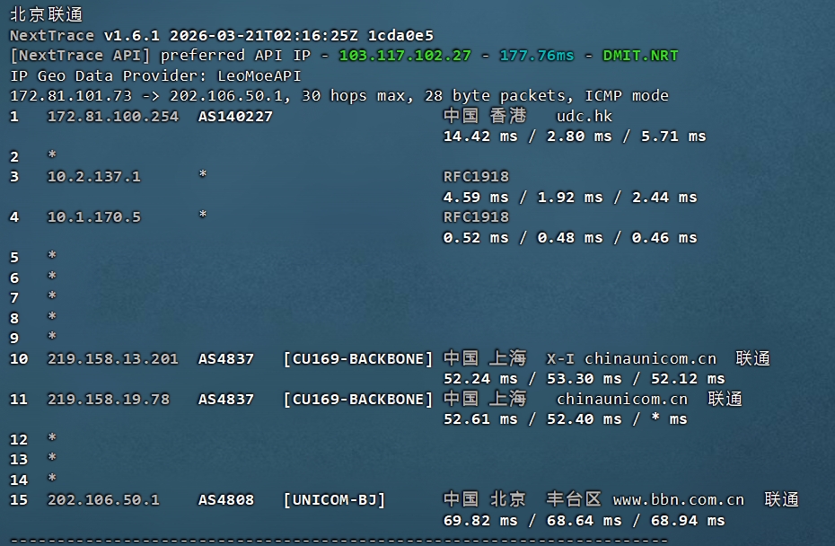835x546 pixels.
Task: Click the AS4808 AS number
Action: click(226, 500)
